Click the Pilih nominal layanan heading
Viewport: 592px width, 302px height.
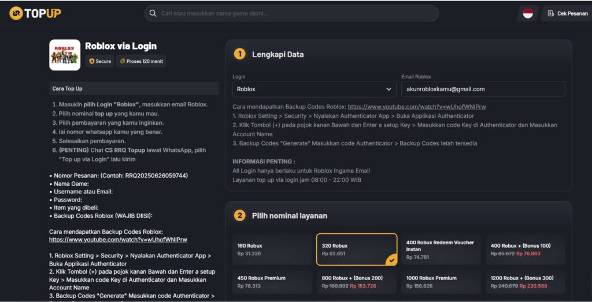click(x=290, y=215)
